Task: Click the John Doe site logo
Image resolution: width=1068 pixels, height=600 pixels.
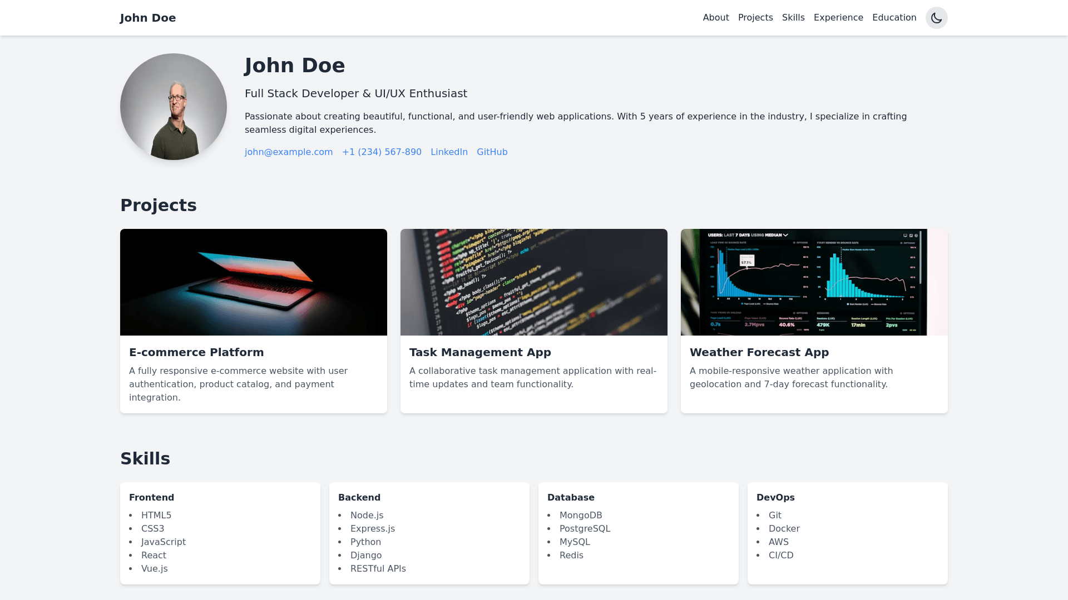Action: pos(147,18)
